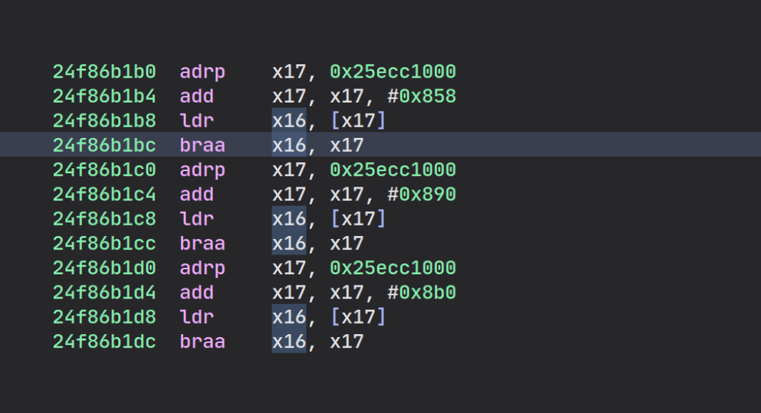Follow address 0x25ecc1000 on the first line
This screenshot has width=761, height=413.
[393, 72]
